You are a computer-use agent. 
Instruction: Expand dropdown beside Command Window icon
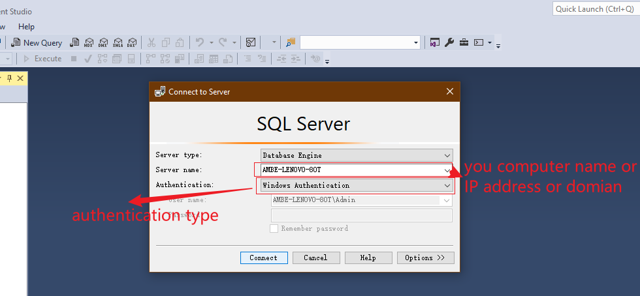tap(490, 43)
